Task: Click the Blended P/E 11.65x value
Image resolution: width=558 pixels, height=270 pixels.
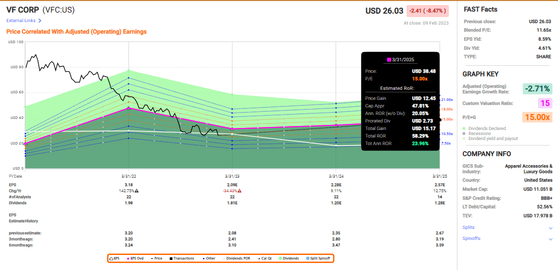Action: point(543,30)
